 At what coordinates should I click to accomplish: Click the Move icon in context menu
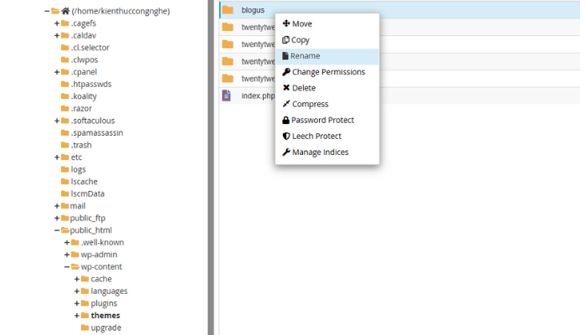click(x=286, y=23)
